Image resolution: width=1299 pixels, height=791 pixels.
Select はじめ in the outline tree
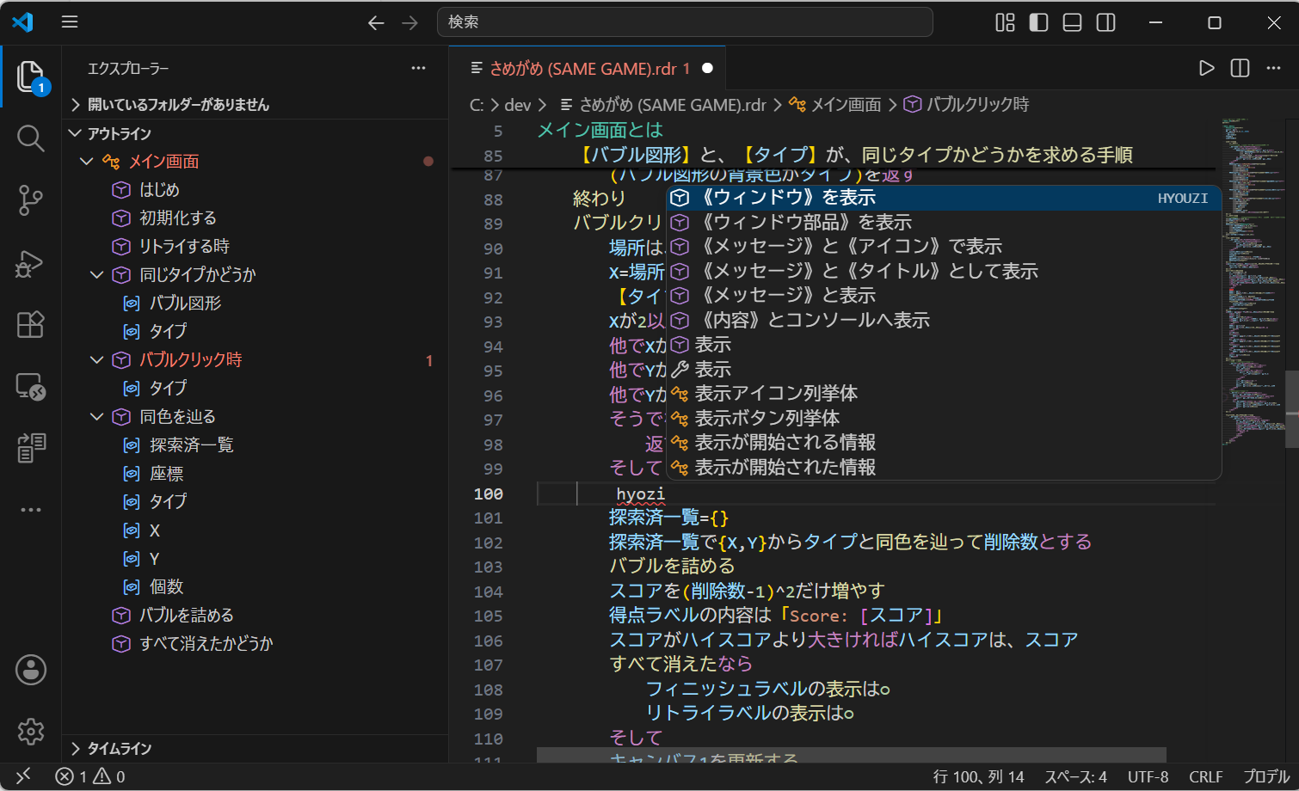pos(256,190)
